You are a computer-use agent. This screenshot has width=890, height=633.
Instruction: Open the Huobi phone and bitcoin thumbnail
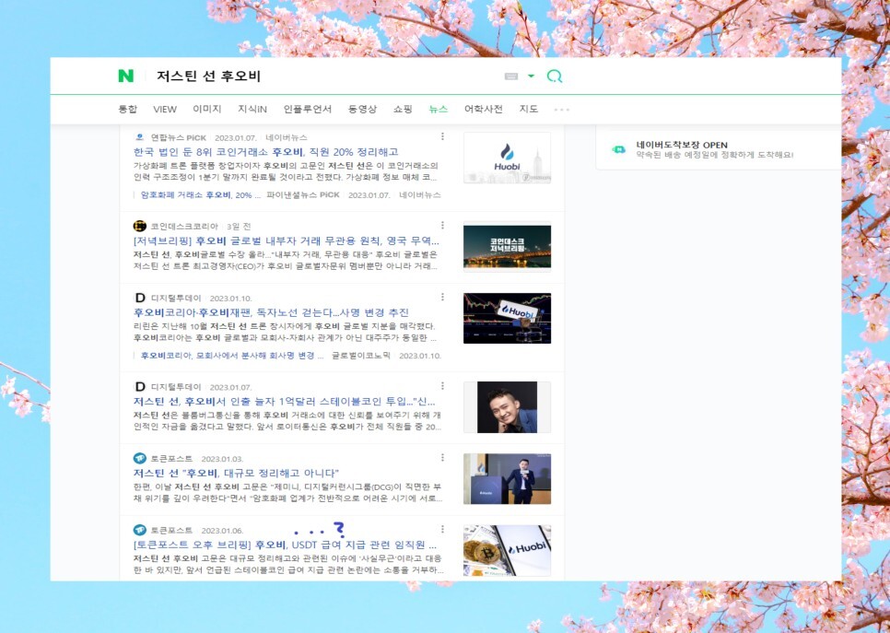pos(507,550)
